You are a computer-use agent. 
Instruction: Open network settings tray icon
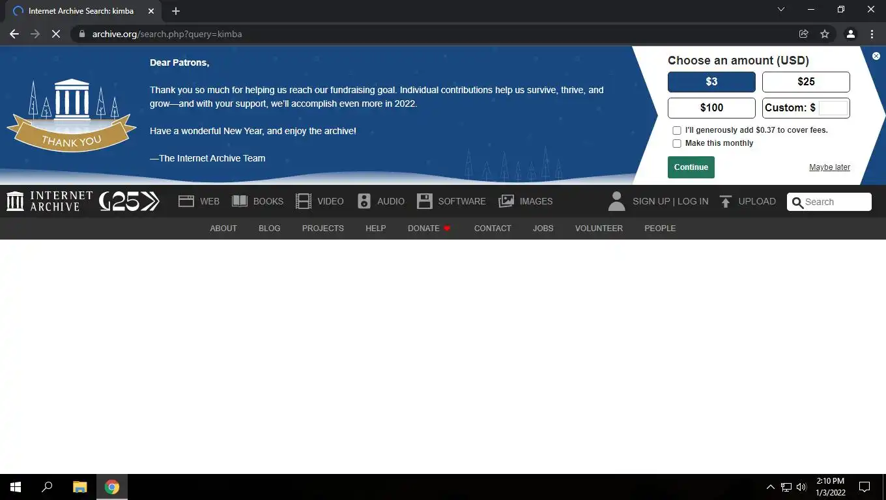point(786,487)
